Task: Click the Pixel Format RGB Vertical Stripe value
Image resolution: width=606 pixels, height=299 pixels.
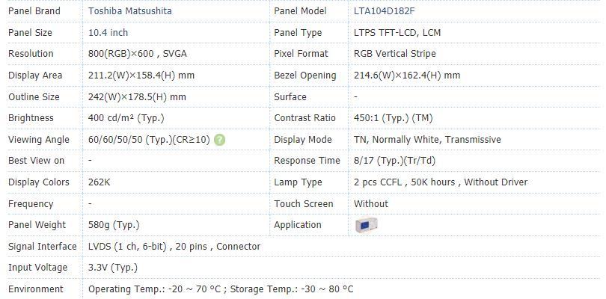Action: click(x=395, y=54)
